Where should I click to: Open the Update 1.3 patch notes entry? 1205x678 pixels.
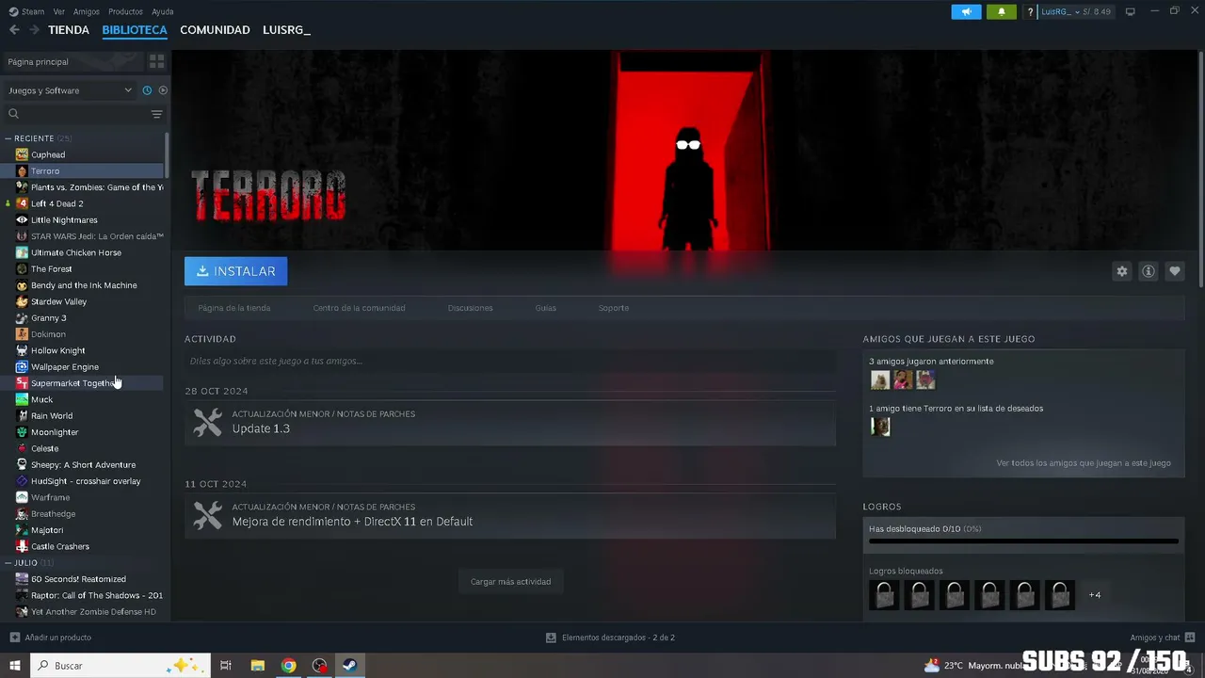pyautogui.click(x=510, y=423)
